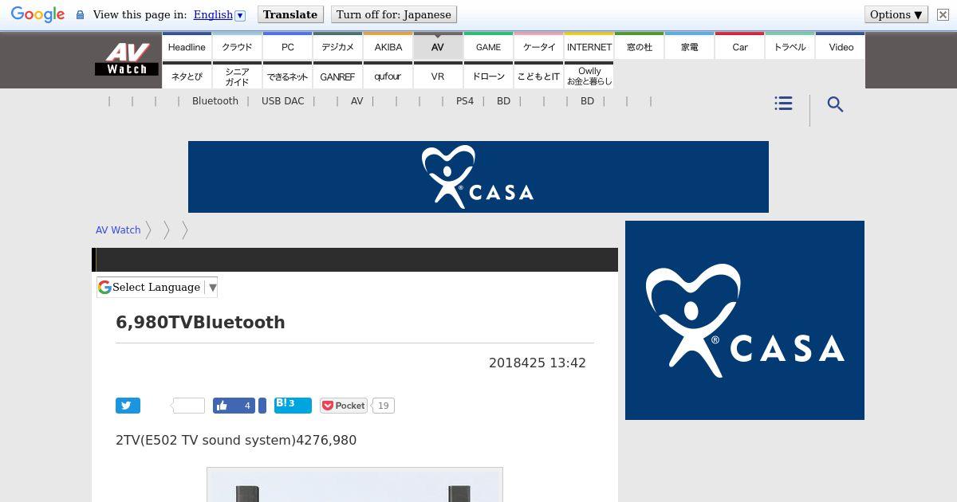
Task: Like the article with Facebook thumbs-up
Action: point(223,406)
